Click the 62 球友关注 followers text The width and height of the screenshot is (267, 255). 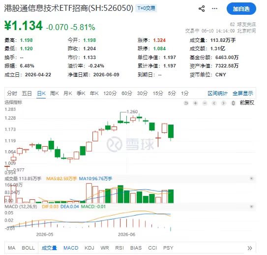pos(243,25)
